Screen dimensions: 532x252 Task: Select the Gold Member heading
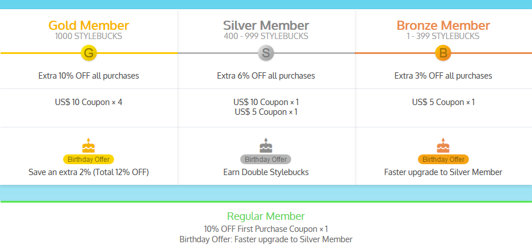click(88, 25)
